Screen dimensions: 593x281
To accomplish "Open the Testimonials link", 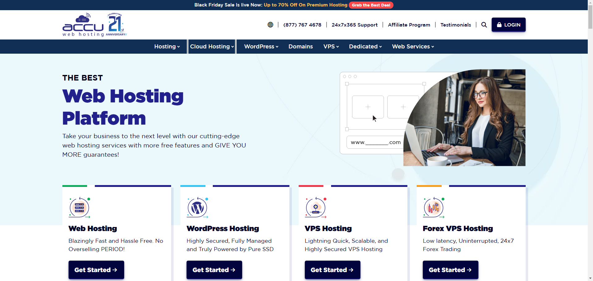I will [x=456, y=25].
